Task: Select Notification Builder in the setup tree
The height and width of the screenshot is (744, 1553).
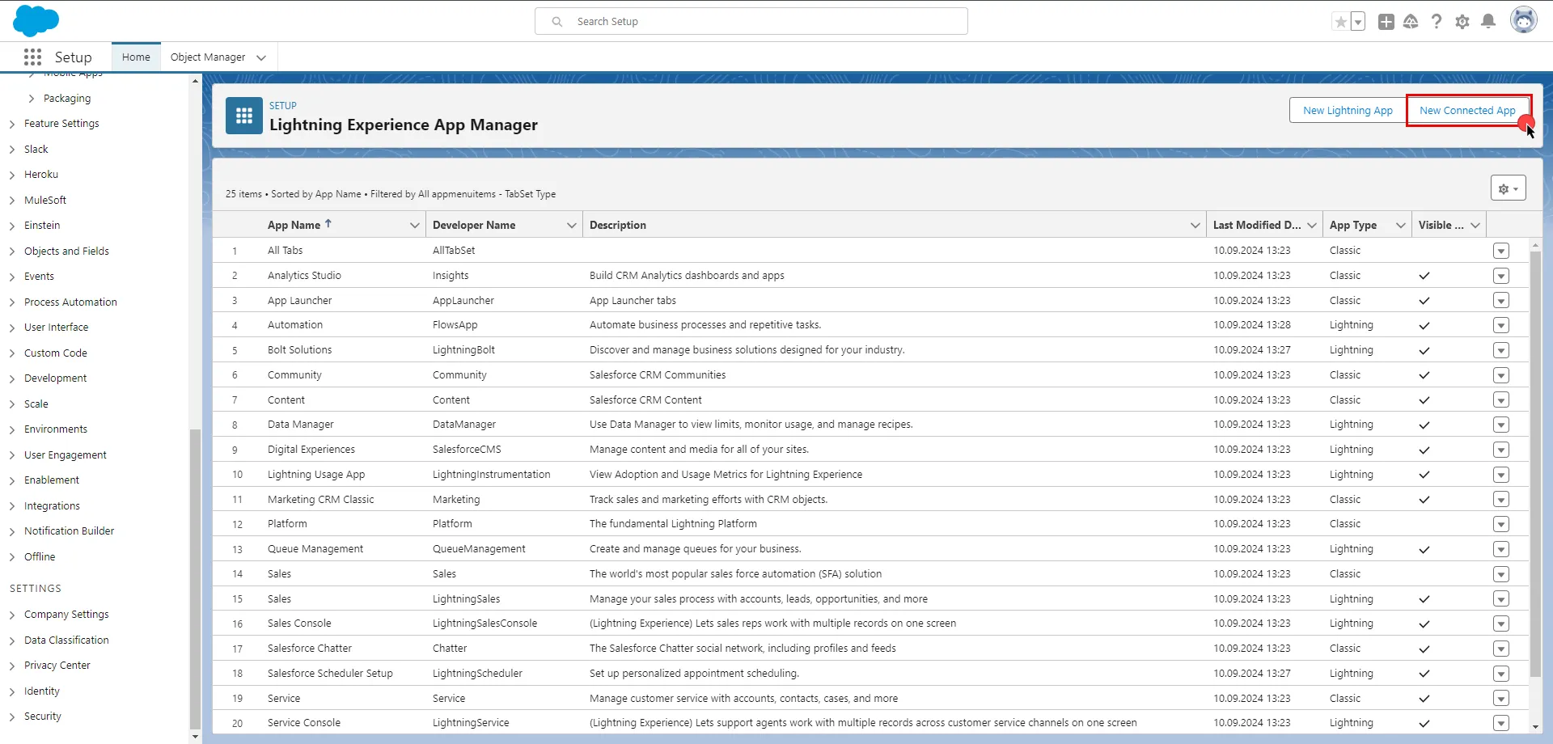Action: coord(69,531)
